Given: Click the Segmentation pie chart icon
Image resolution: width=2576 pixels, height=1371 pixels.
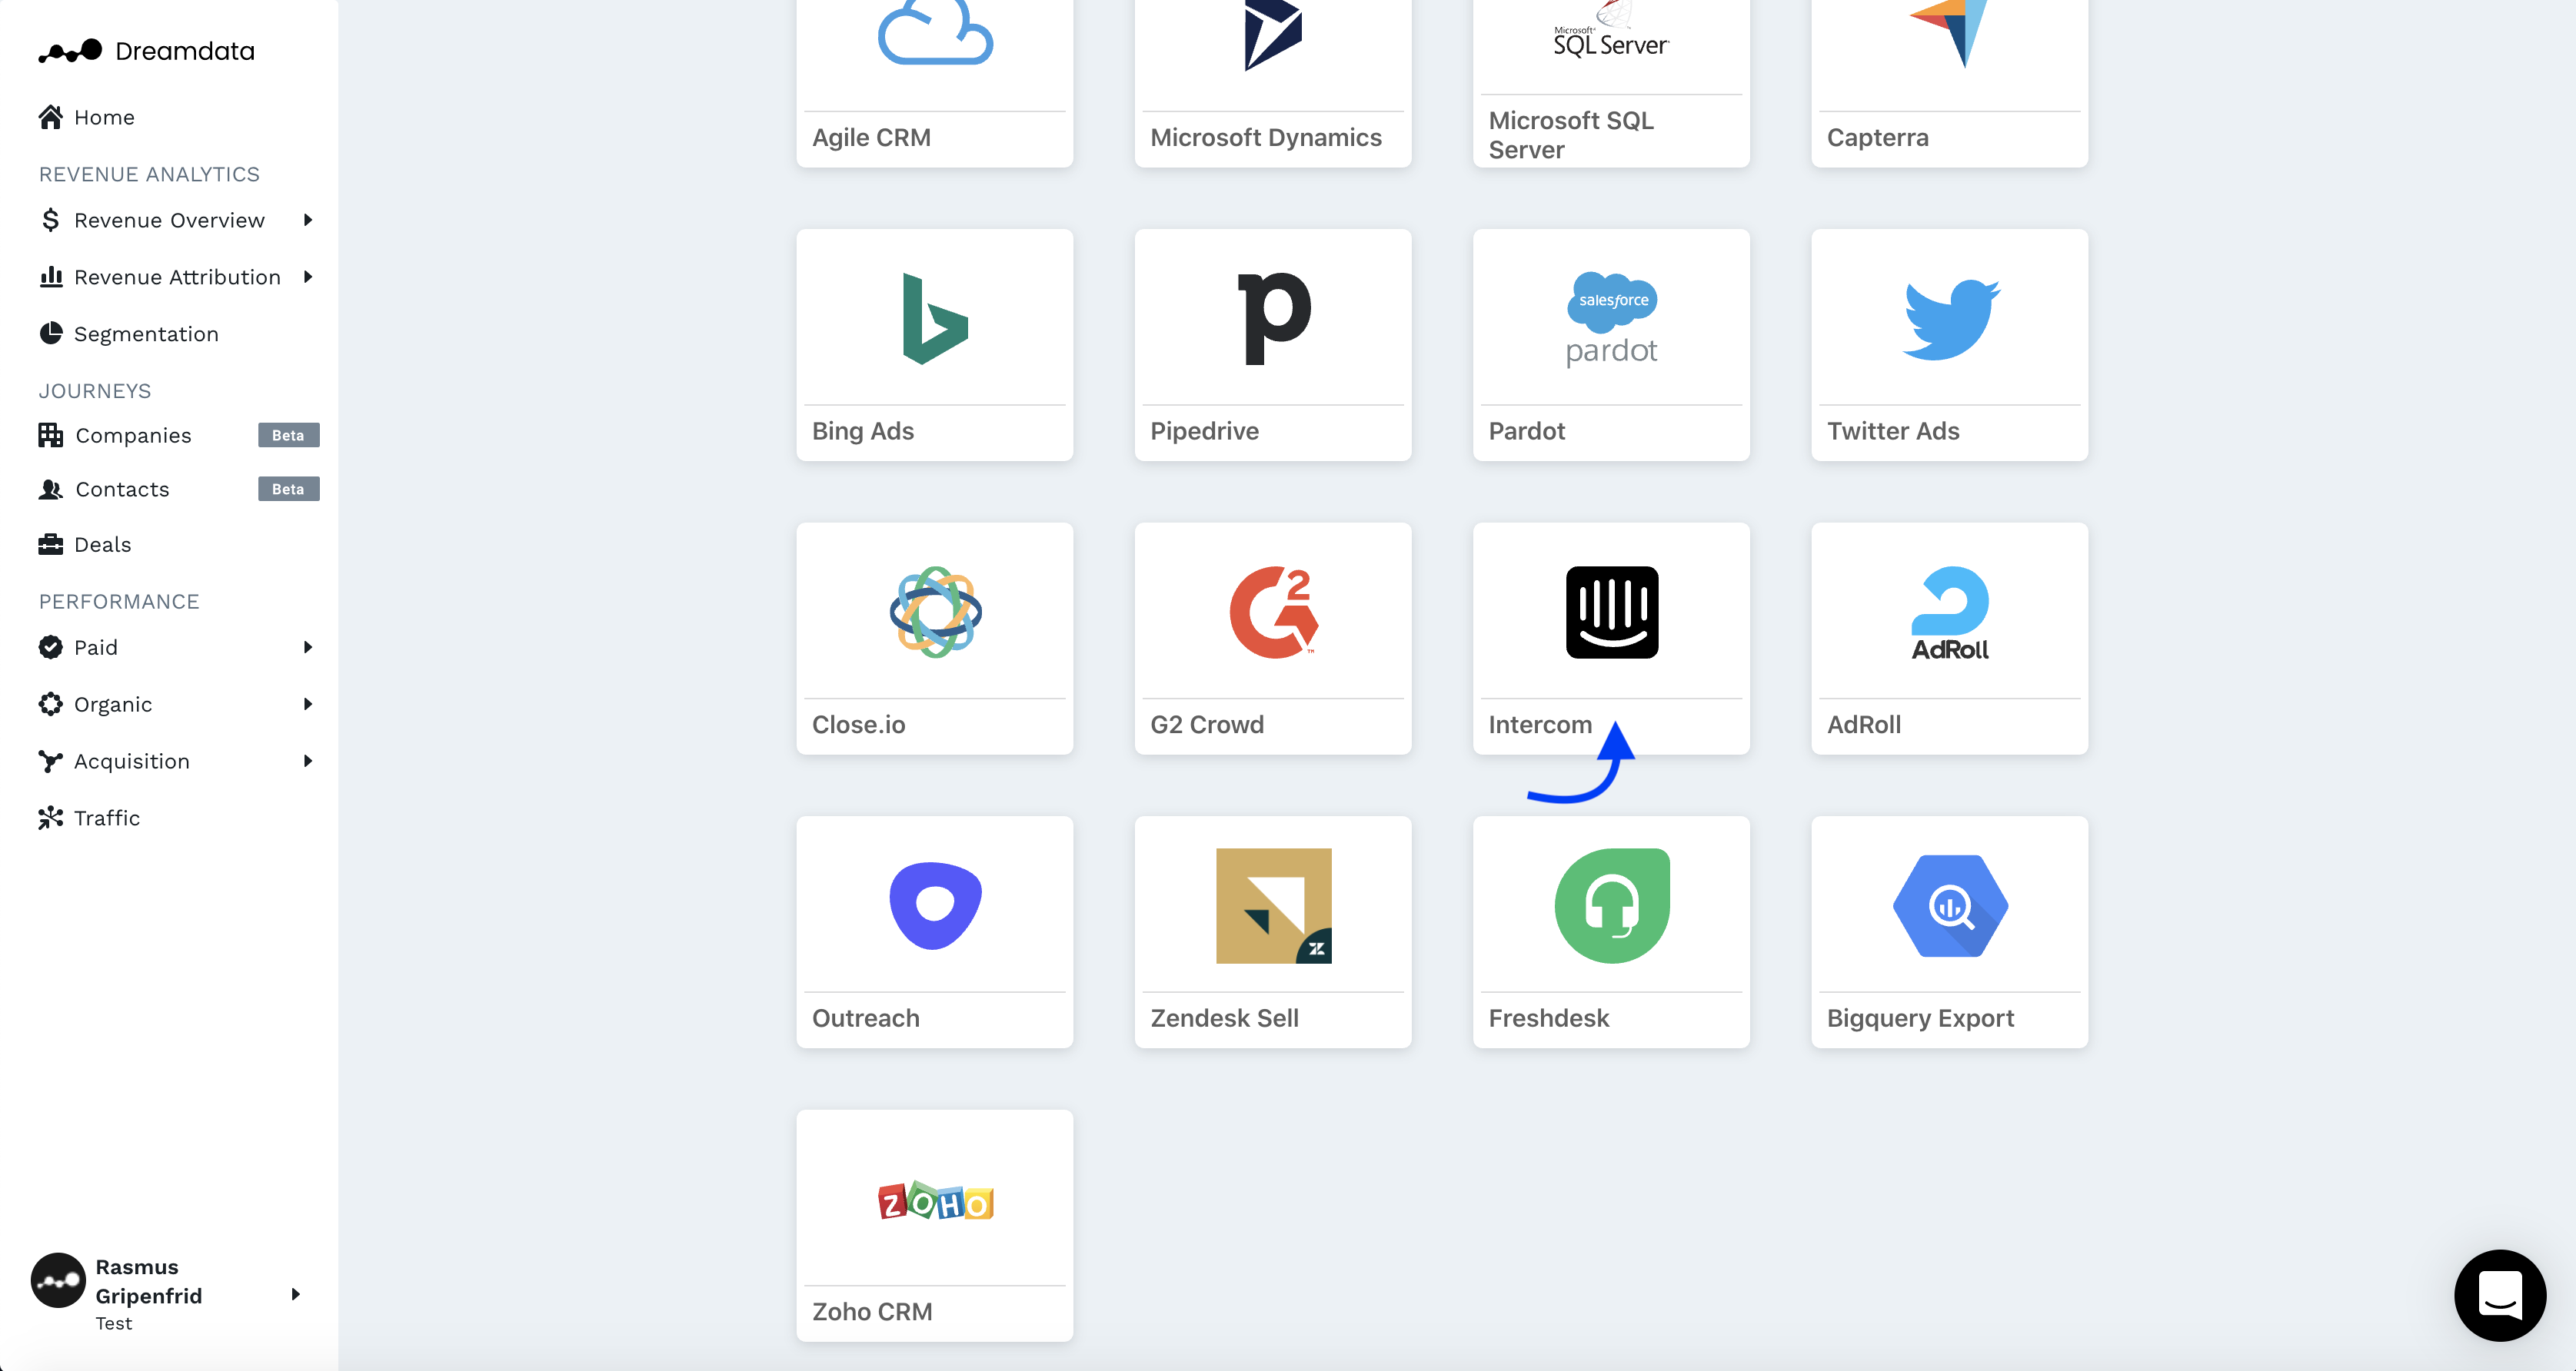Looking at the screenshot, I should pyautogui.click(x=50, y=333).
